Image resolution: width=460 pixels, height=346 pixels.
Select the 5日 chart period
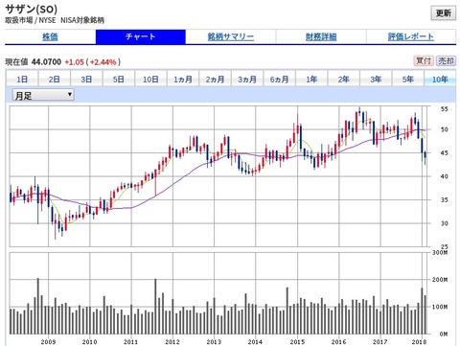(x=119, y=79)
